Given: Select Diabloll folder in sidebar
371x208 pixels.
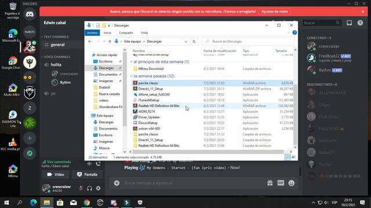Looking at the screenshot, I should 104,87.
